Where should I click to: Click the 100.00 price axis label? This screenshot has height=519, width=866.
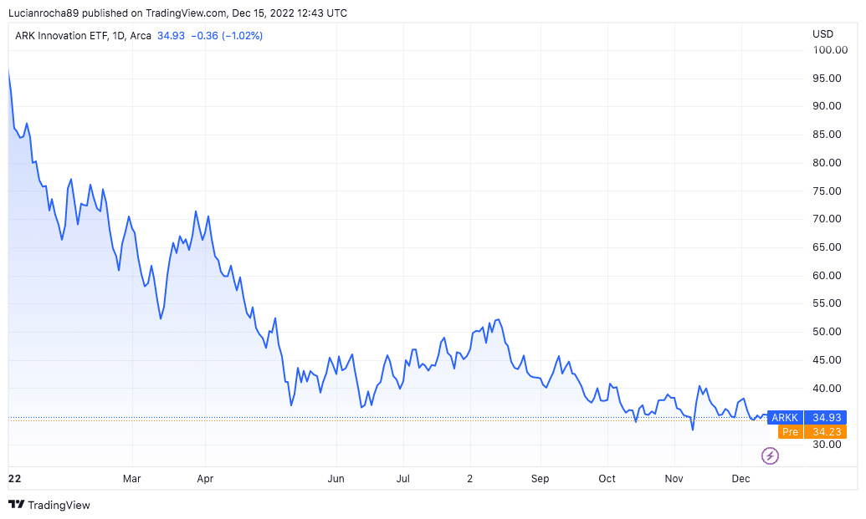click(x=829, y=50)
